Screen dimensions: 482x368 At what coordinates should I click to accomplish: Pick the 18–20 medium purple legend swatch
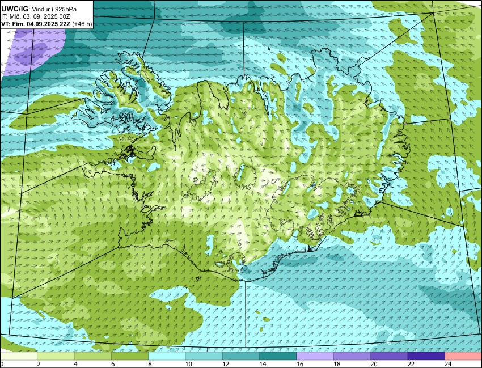tap(352, 356)
